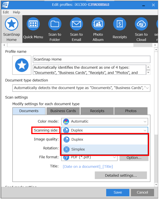Screen dimensions: 159x199
Task: Choose Duplex from the dropdown list
Action: pyautogui.click(x=105, y=139)
